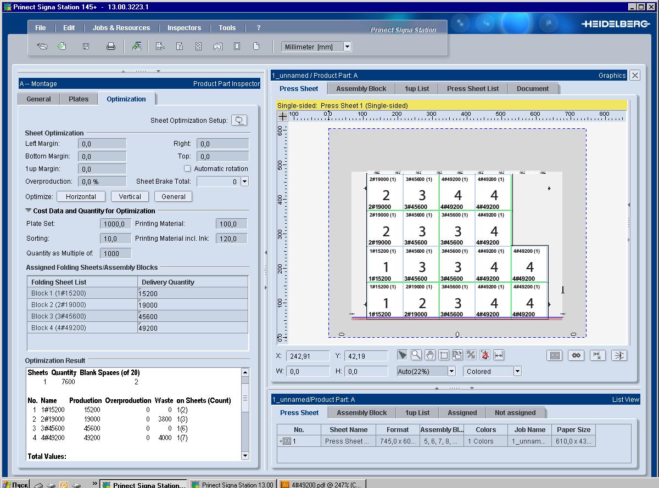This screenshot has height=488, width=659.
Task: Expand row 1 in the Press Sheet list
Action: point(281,441)
